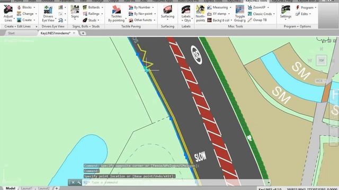Click the command line customize wrench icon
The width and height of the screenshot is (339, 190).
click(79, 183)
